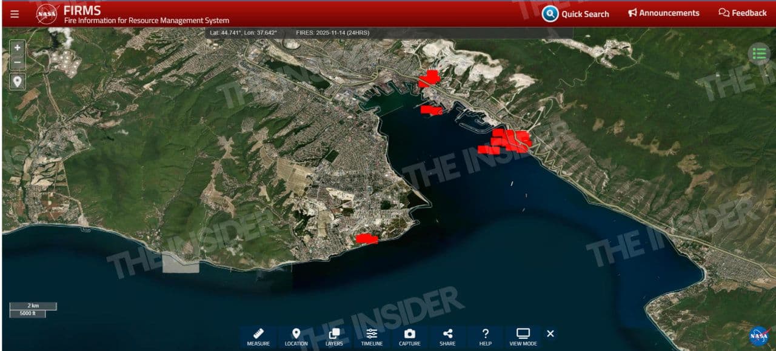The height and width of the screenshot is (351, 776).
Task: Close the bottom toolbar
Action: [550, 333]
